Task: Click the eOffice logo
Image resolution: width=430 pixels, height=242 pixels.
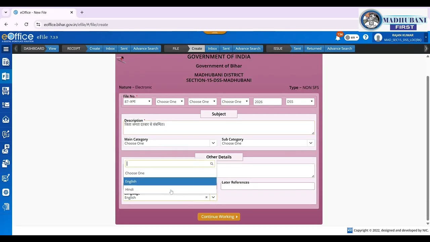Action: [x=17, y=37]
